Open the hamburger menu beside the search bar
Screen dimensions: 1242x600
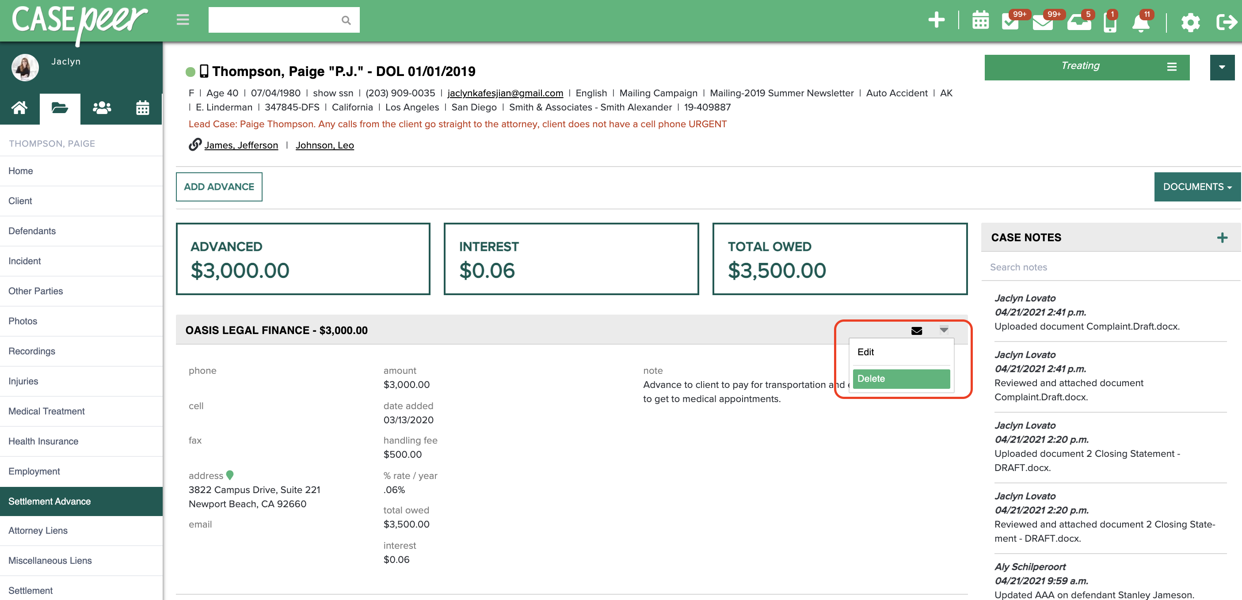pos(183,20)
